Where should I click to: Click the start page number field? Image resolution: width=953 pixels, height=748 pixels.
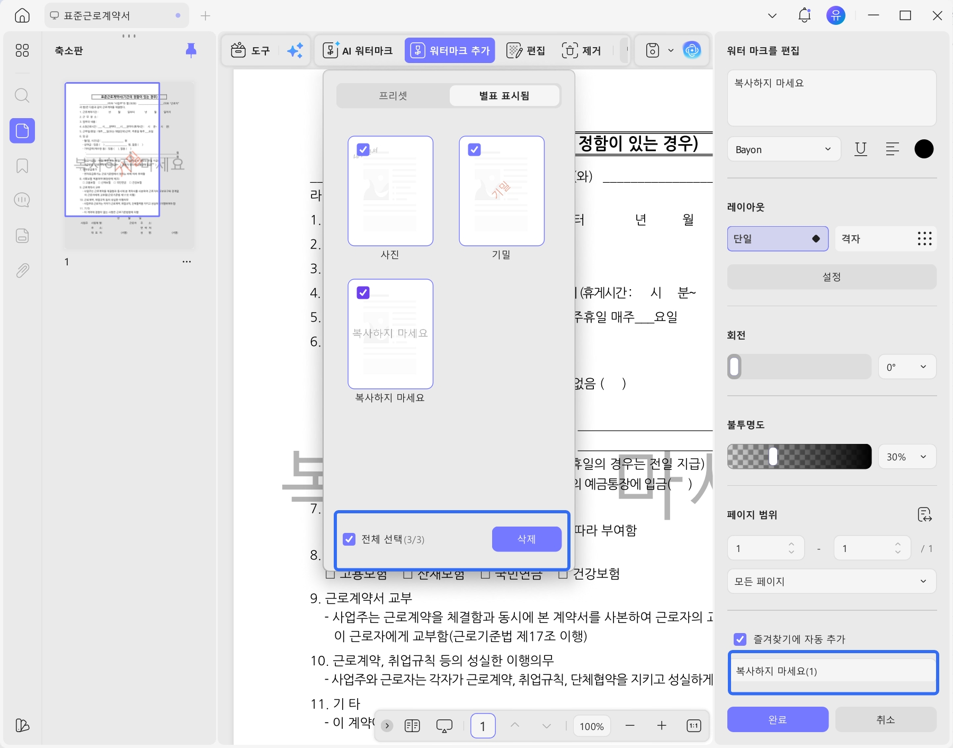pos(765,548)
